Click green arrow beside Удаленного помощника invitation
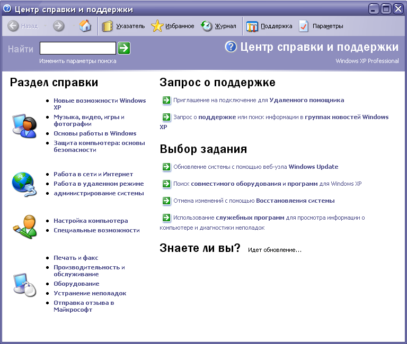The height and width of the screenshot is (344, 407). point(166,100)
